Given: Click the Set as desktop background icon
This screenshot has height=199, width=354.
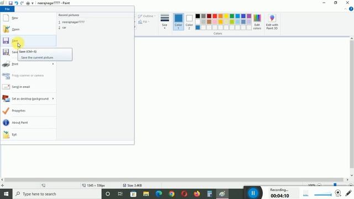Looking at the screenshot, I should [x=6, y=98].
